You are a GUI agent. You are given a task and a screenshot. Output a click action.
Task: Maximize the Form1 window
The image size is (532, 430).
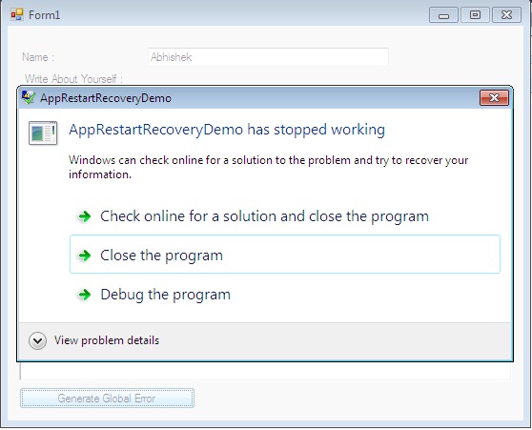click(475, 15)
